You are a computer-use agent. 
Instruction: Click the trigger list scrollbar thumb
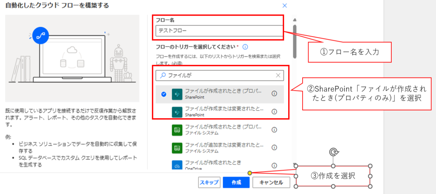[295, 41]
